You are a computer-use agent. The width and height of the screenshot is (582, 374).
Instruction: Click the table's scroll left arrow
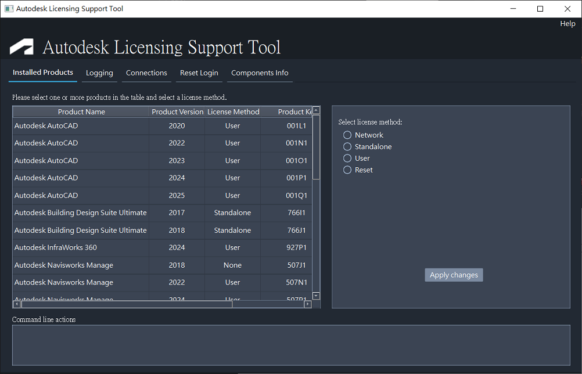[17, 304]
